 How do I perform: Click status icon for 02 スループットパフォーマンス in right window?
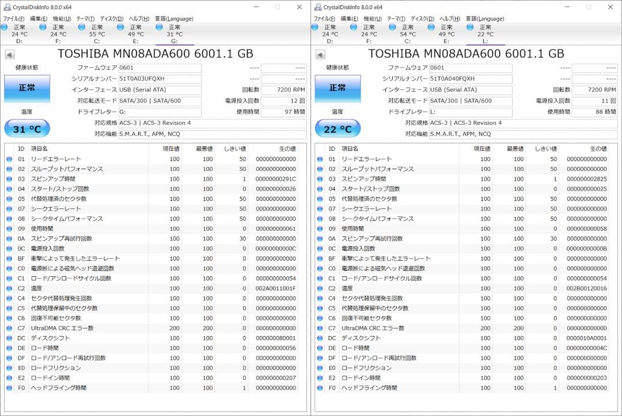point(320,169)
